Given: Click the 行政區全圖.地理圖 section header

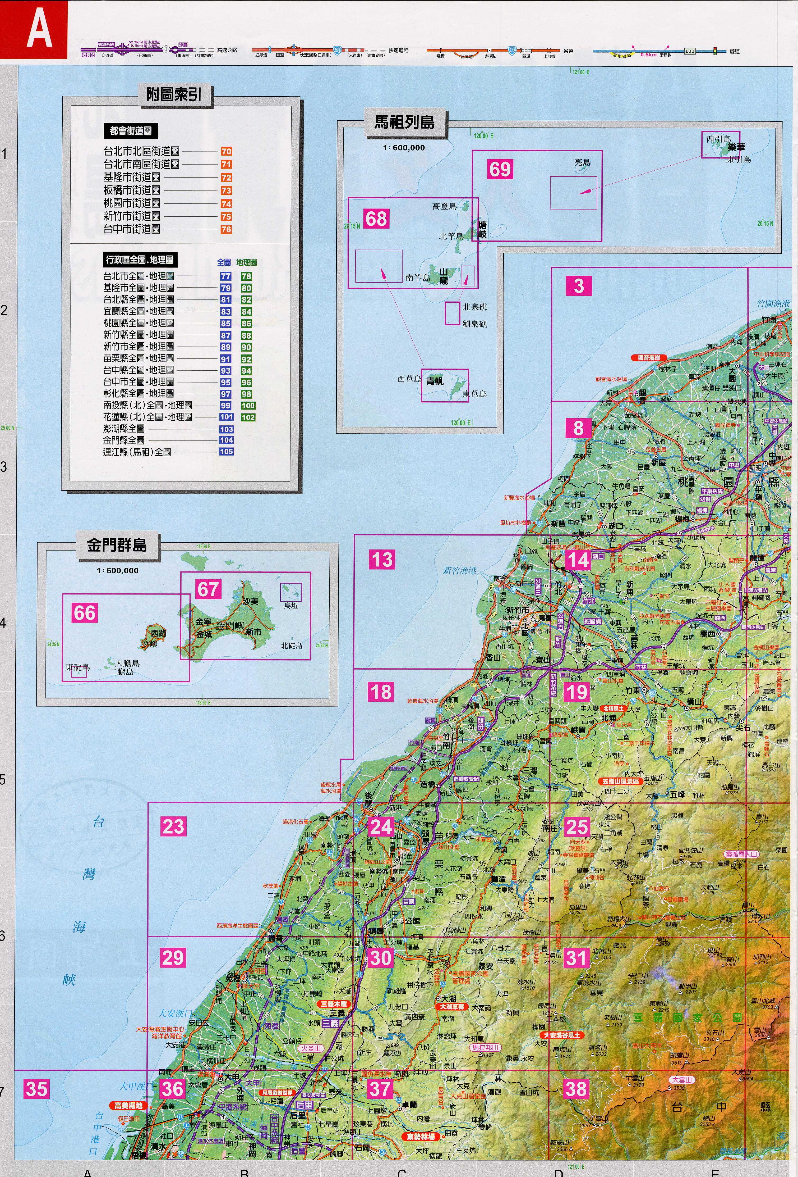Looking at the screenshot, I should tap(140, 260).
